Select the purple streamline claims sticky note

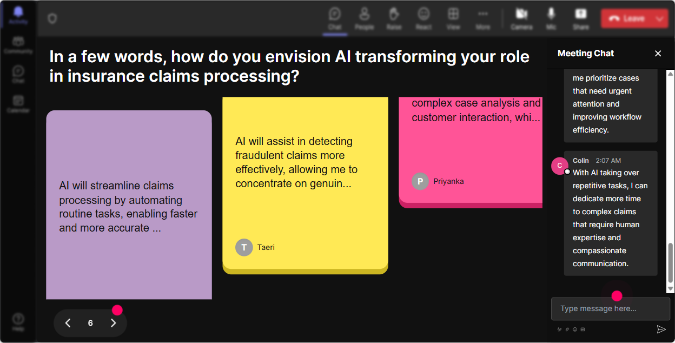tap(129, 205)
